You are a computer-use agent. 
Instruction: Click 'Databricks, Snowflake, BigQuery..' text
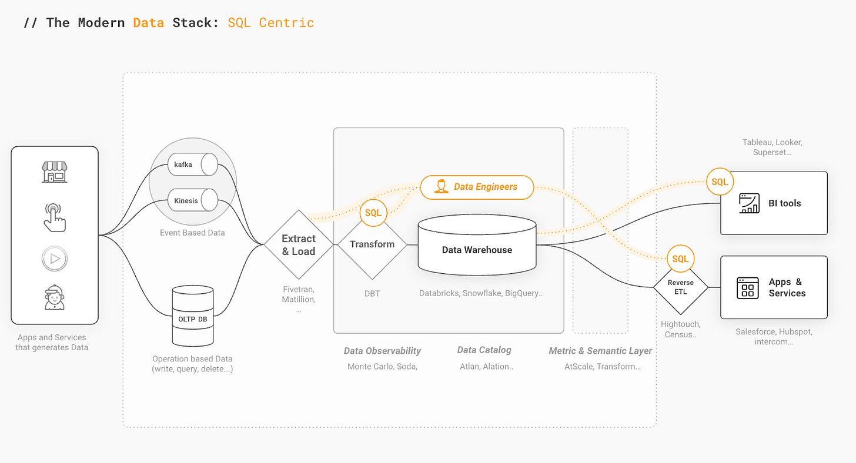pos(481,293)
